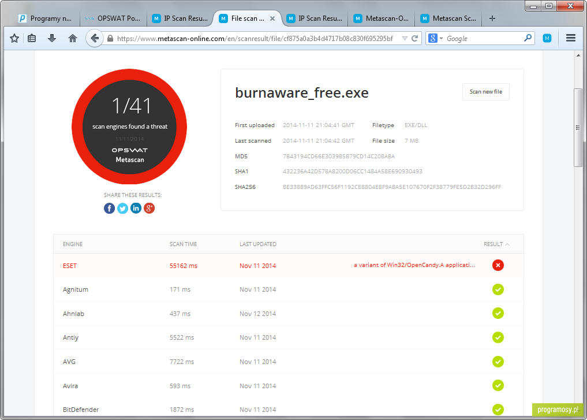Viewport: 587px width, 420px height.
Task: Select the MD5 hash value
Action: coord(338,156)
